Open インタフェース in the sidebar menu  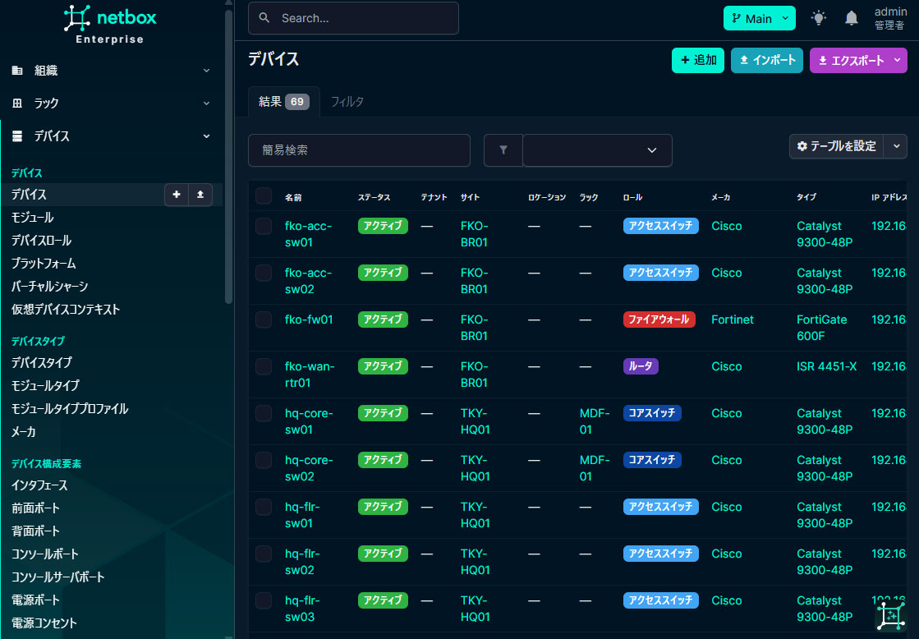coord(39,485)
